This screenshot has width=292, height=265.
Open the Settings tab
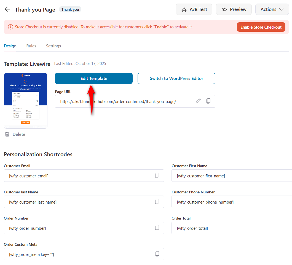click(53, 46)
